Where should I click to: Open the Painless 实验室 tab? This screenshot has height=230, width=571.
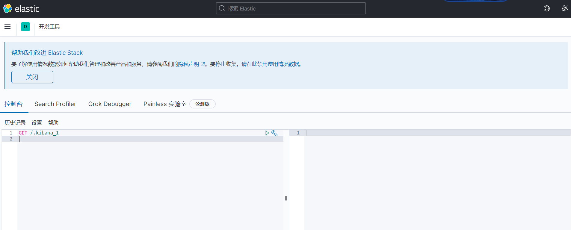[165, 104]
